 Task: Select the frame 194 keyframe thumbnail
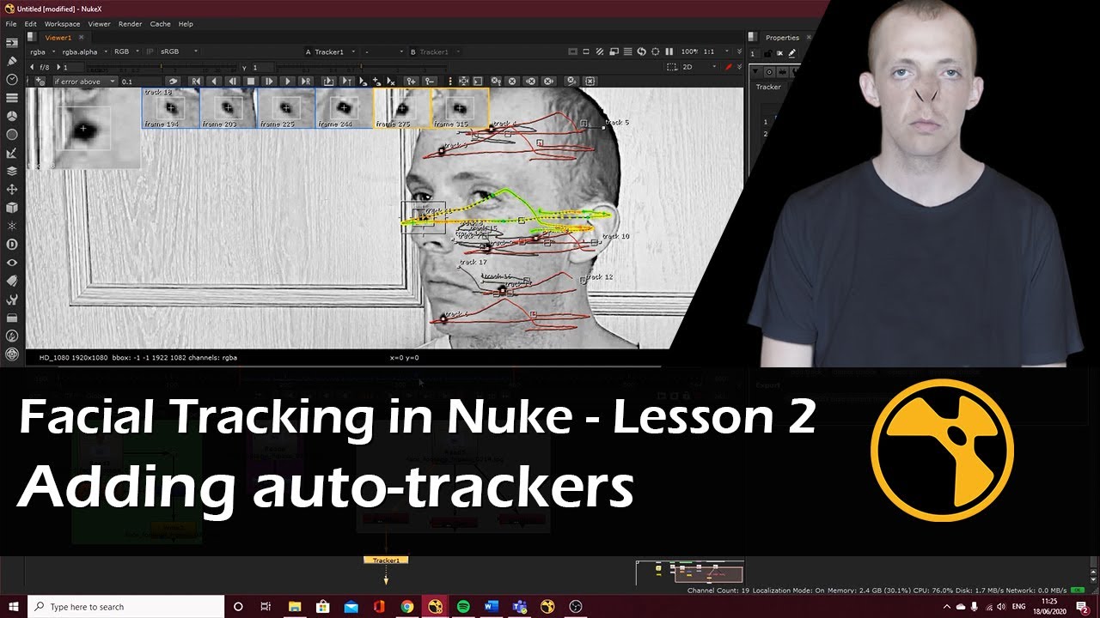click(170, 108)
